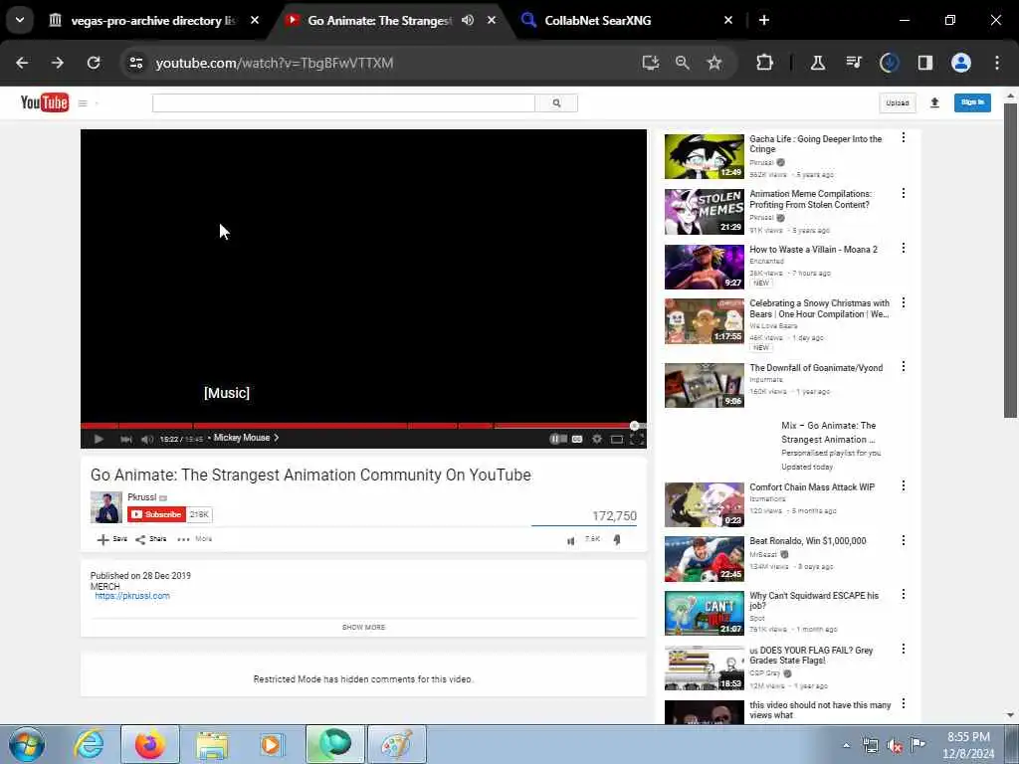The height and width of the screenshot is (764, 1019).
Task: Play the video with the play button
Action: 99,439
